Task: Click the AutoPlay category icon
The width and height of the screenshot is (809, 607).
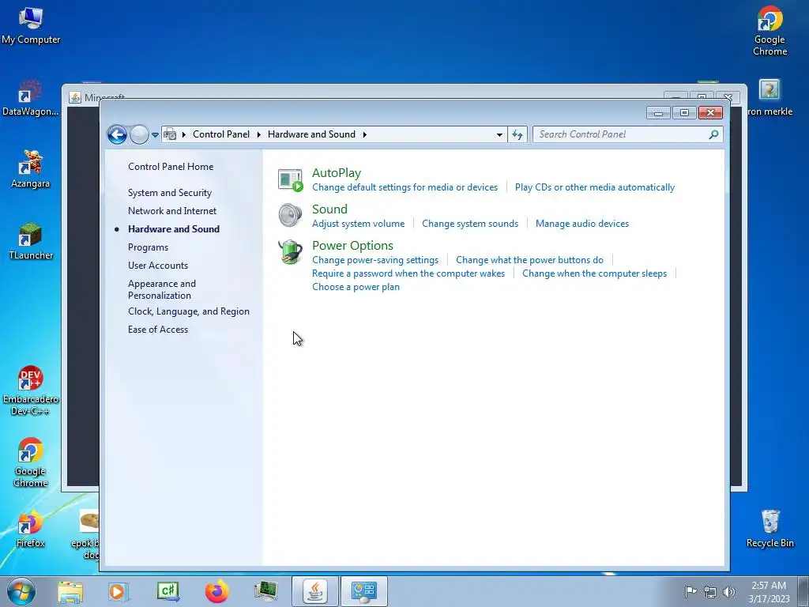Action: (290, 180)
